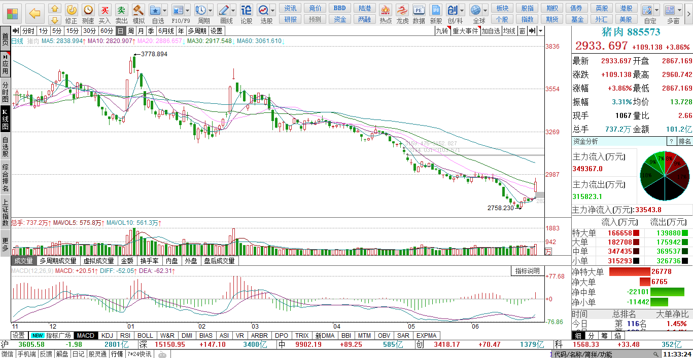Open the 论股 stock discussion icon
The width and height of the screenshot is (693, 358).
246,14
